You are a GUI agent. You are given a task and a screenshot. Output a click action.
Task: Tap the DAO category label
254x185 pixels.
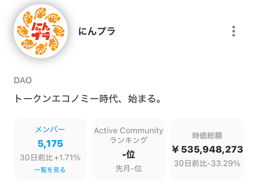point(23,80)
